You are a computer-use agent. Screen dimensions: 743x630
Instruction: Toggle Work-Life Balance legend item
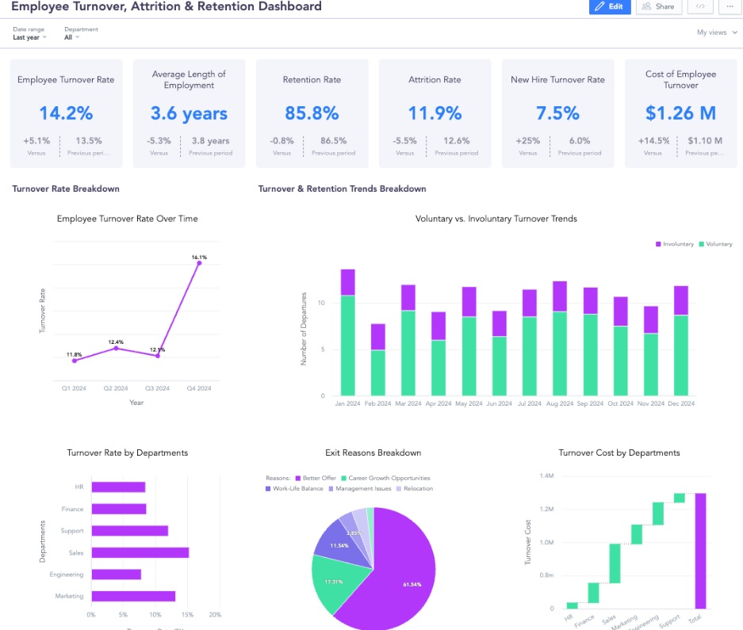point(295,489)
